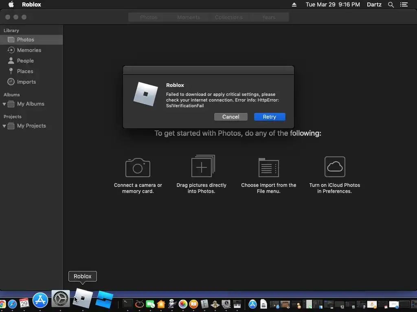The width and height of the screenshot is (417, 312).
Task: Click the Albums section header
Action: point(12,95)
